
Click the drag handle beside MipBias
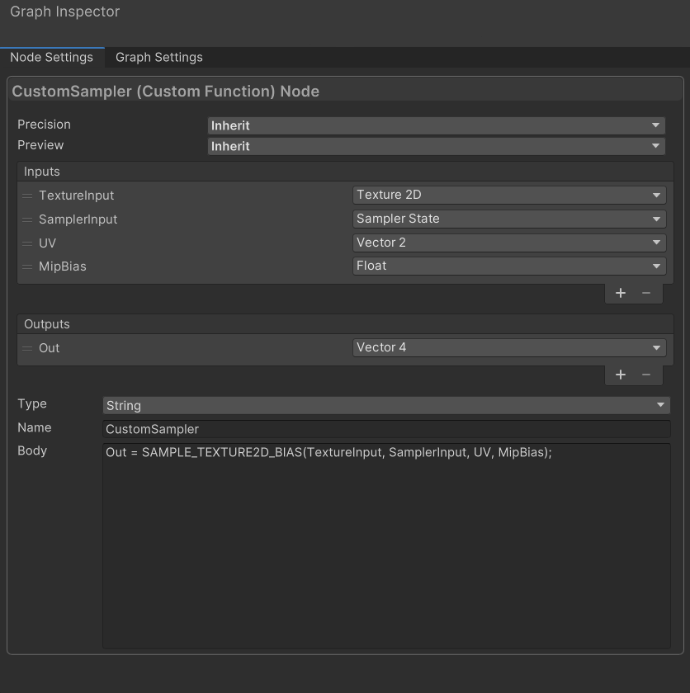[x=26, y=266]
